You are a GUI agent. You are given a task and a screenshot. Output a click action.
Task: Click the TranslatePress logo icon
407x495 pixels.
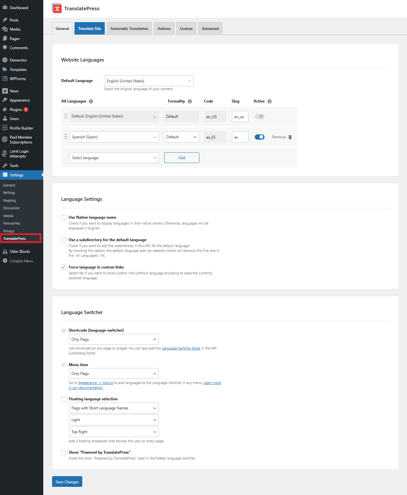click(57, 8)
